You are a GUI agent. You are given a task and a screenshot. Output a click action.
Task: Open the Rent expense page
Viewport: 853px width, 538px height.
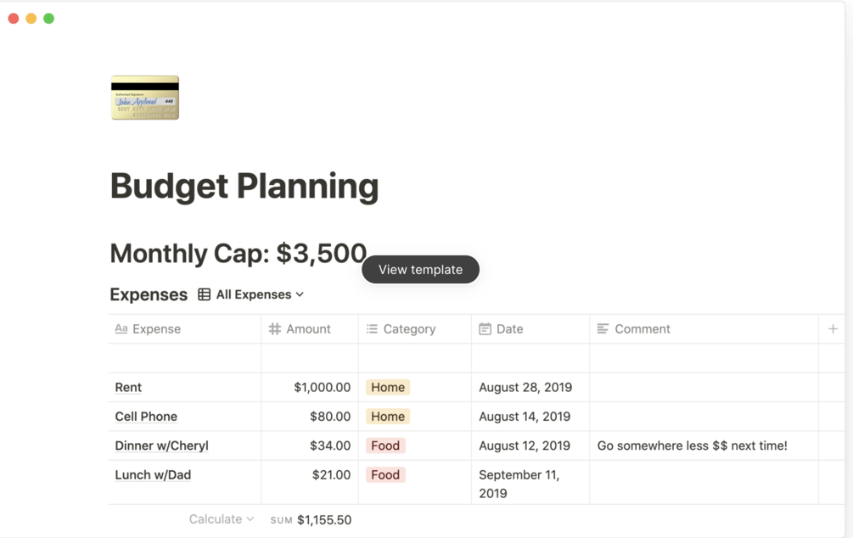coord(128,388)
